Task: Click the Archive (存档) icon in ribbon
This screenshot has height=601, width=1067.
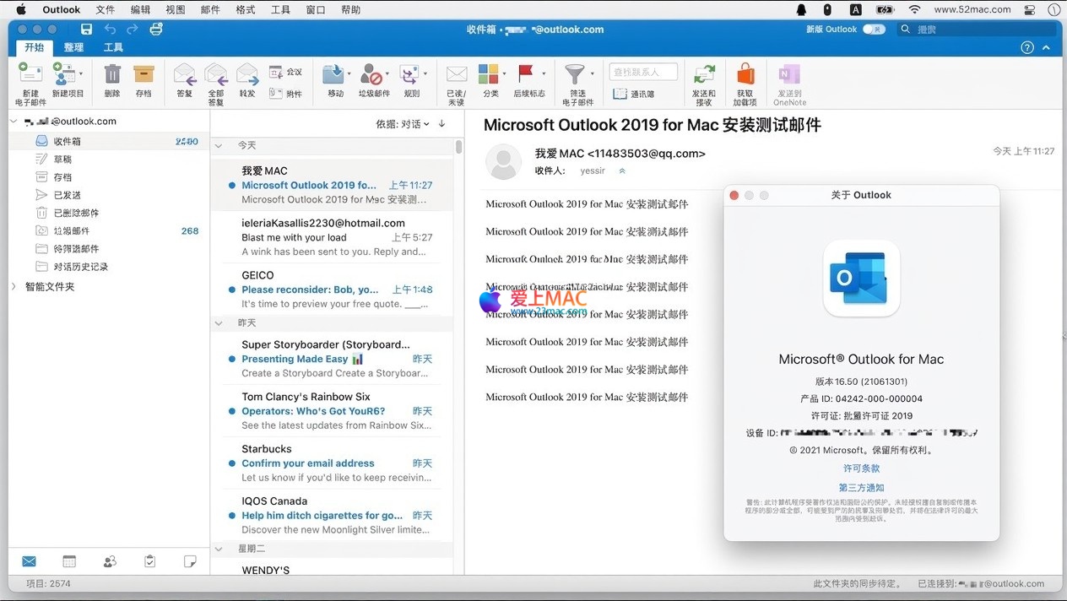Action: [x=144, y=75]
